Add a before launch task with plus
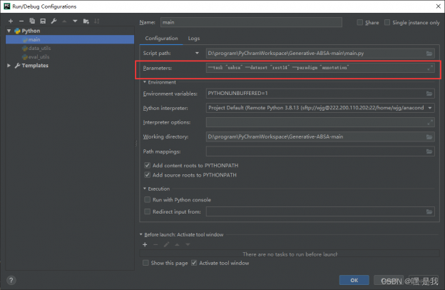 click(x=145, y=244)
